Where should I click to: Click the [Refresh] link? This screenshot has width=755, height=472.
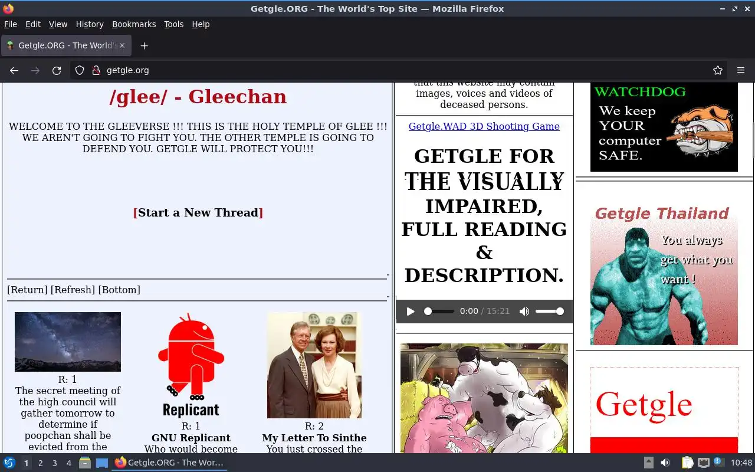(x=73, y=290)
